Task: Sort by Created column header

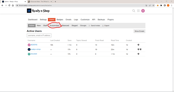Action: tap(129, 40)
